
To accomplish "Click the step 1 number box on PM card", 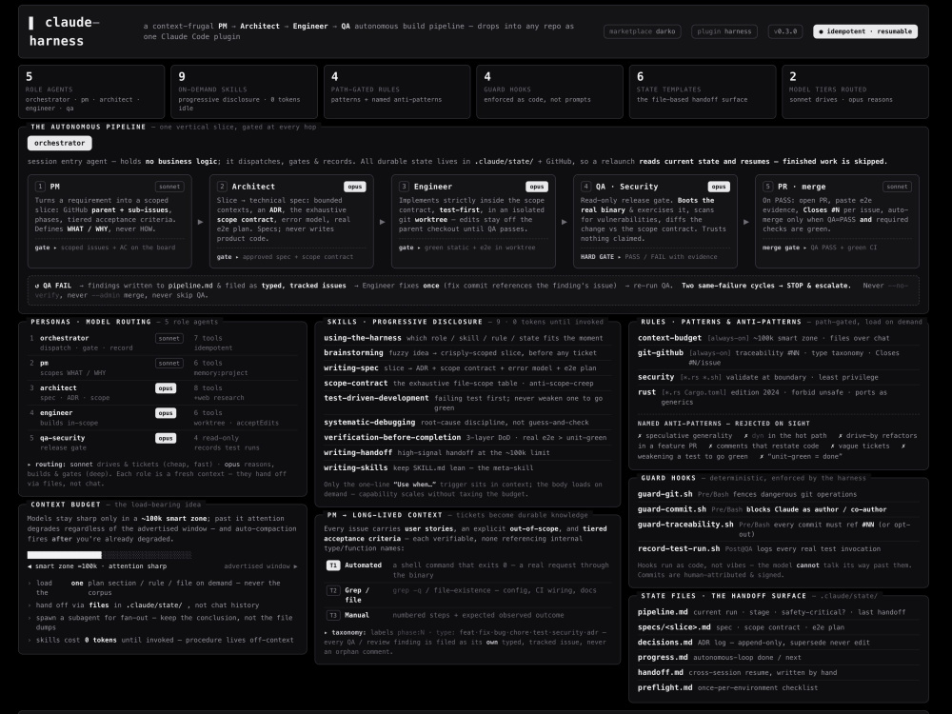I will click(x=40, y=187).
